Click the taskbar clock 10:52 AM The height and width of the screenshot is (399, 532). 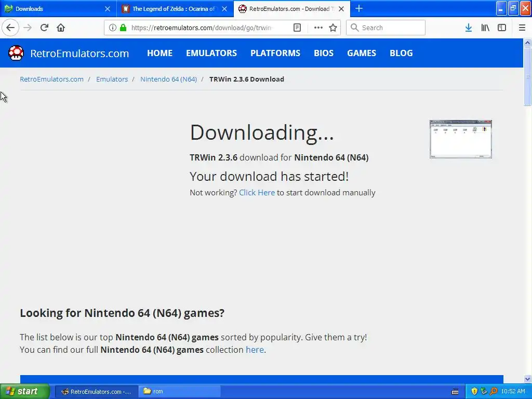pyautogui.click(x=513, y=392)
